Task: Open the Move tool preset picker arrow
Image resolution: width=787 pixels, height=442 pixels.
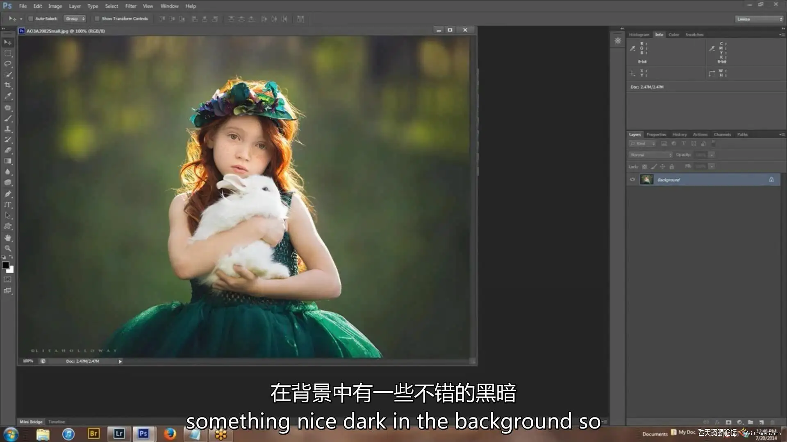Action: (x=21, y=19)
